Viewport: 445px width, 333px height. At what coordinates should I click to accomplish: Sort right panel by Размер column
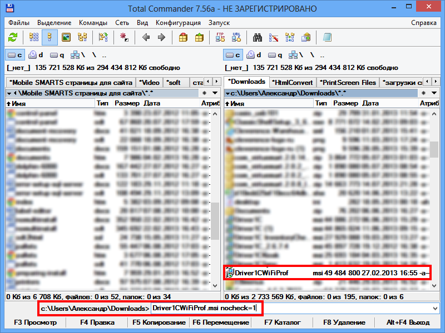click(345, 103)
